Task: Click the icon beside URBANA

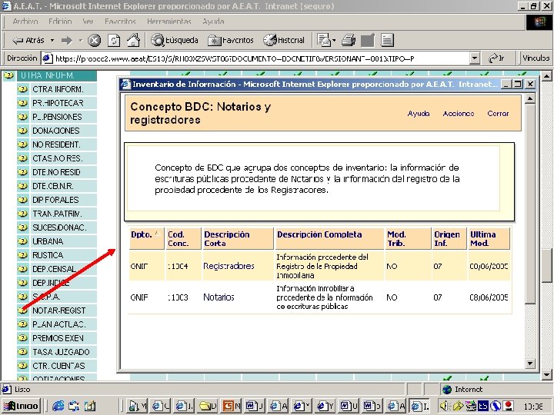Action: (22, 241)
